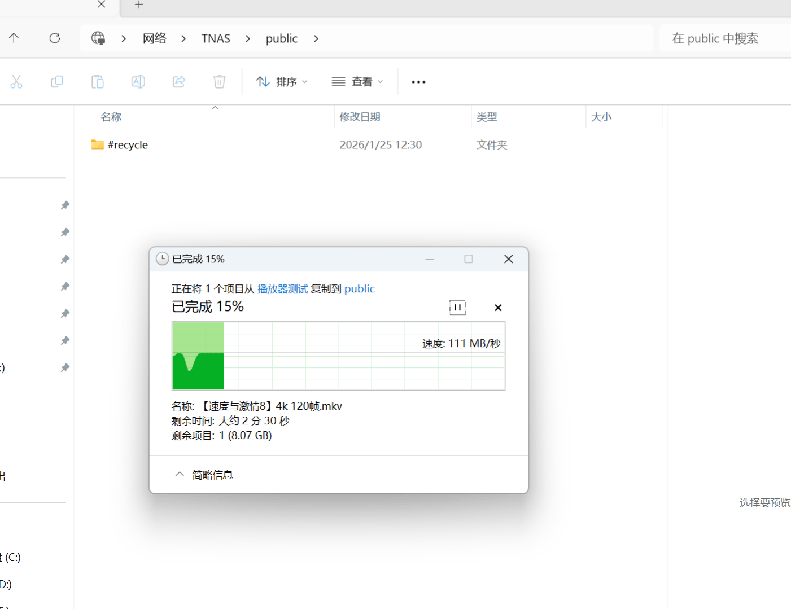Select the Paste icon in the toolbar

point(97,81)
